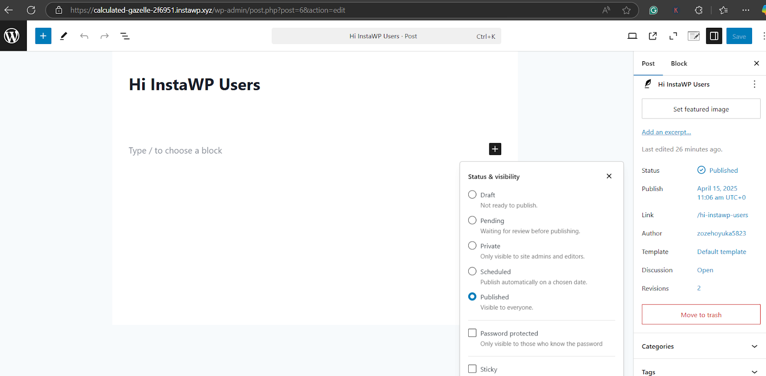Toggle fullscreen/zoom out icon
Screen dimensions: 766x376
673,36
